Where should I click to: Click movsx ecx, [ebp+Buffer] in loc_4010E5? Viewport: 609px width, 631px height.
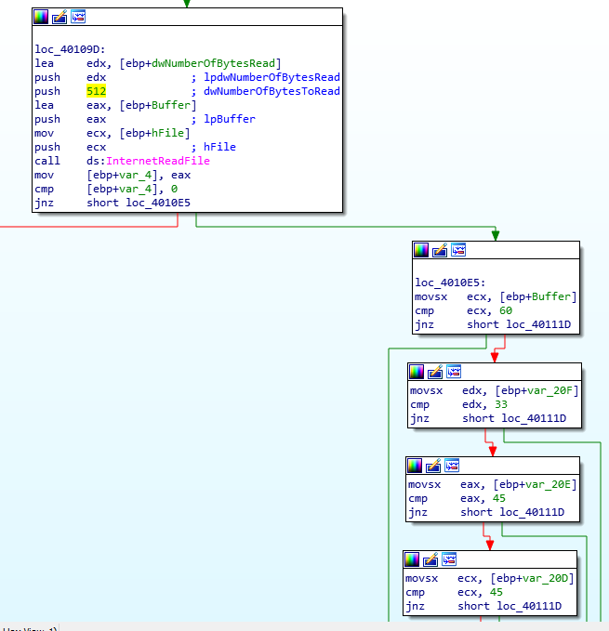[496, 297]
